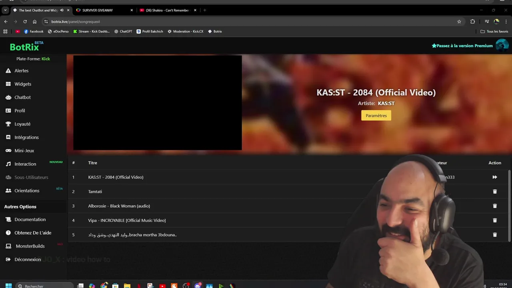512x288 pixels.
Task: Open the BotRix user avatar menu
Action: (502, 45)
